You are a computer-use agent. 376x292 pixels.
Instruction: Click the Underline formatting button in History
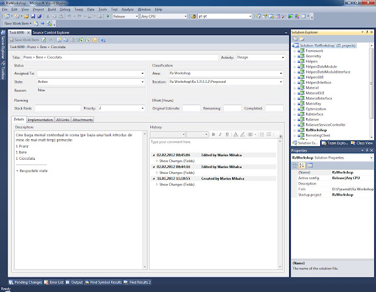tap(227, 135)
